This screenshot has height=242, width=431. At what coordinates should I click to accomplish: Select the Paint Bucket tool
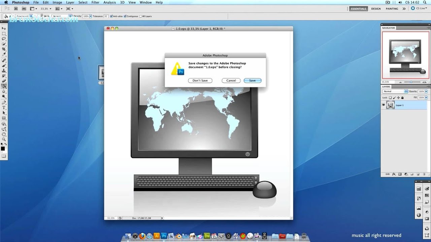click(x=4, y=86)
